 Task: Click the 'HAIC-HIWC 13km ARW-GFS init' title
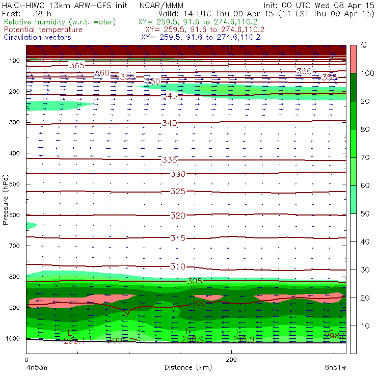pyautogui.click(x=65, y=6)
